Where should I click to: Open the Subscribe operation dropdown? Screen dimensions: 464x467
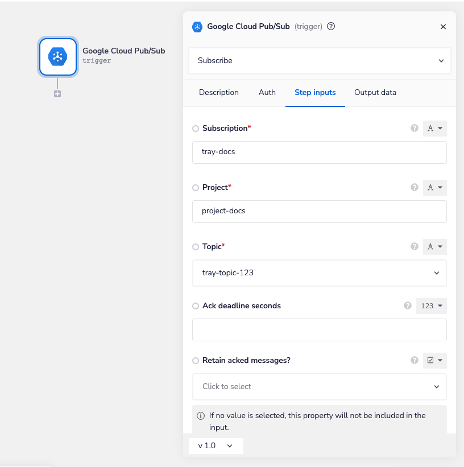(319, 60)
